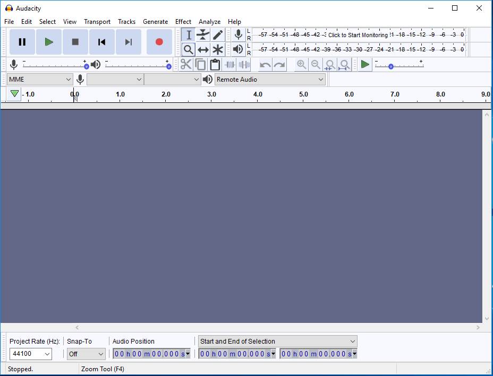Select the Envelope tool
Screen dimensions: 493x376
203,34
